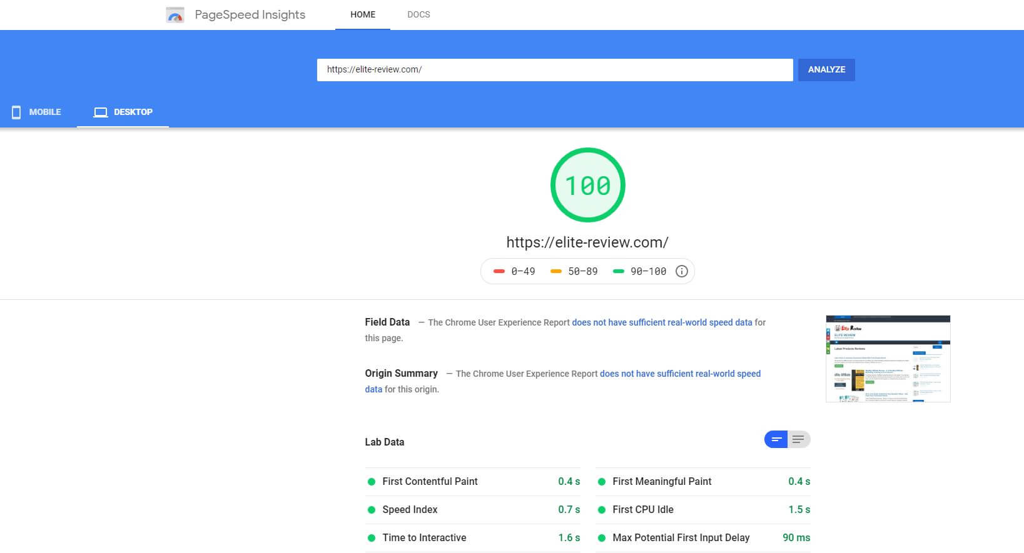Click the 1.6 s Time to Interactive value

click(569, 538)
